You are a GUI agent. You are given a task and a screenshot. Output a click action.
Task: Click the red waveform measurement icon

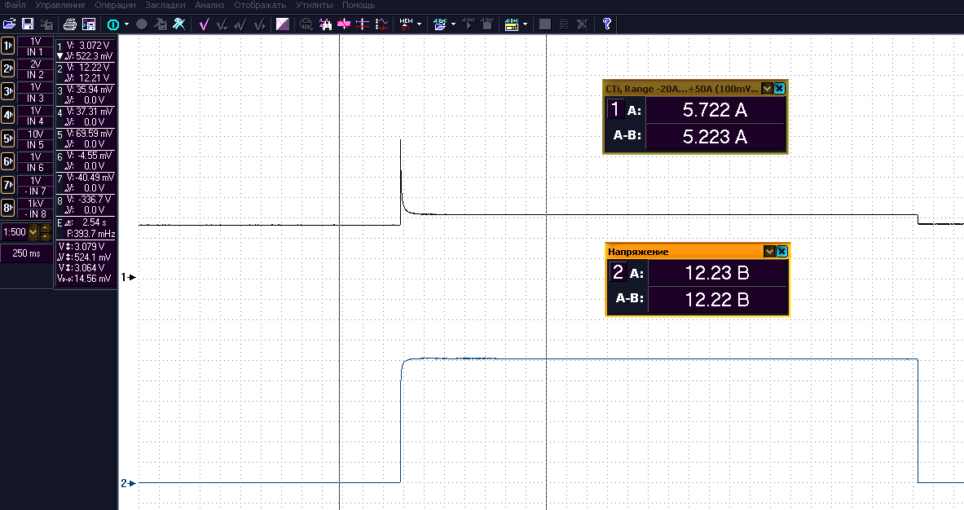point(382,24)
